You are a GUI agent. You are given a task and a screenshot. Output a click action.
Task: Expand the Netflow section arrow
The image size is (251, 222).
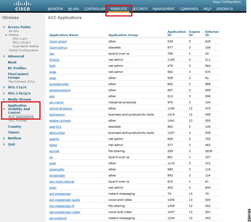(4, 138)
